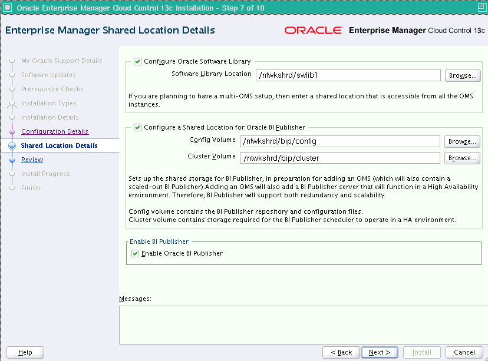Browse for the Config Volume
This screenshot has height=361, width=488.
(462, 141)
